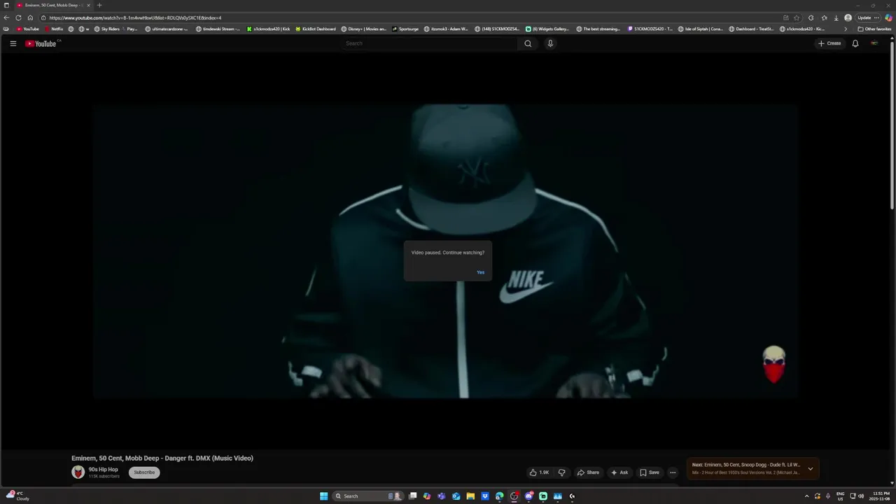Dislike the video with thumbs down
The image size is (896, 504).
pyautogui.click(x=561, y=472)
